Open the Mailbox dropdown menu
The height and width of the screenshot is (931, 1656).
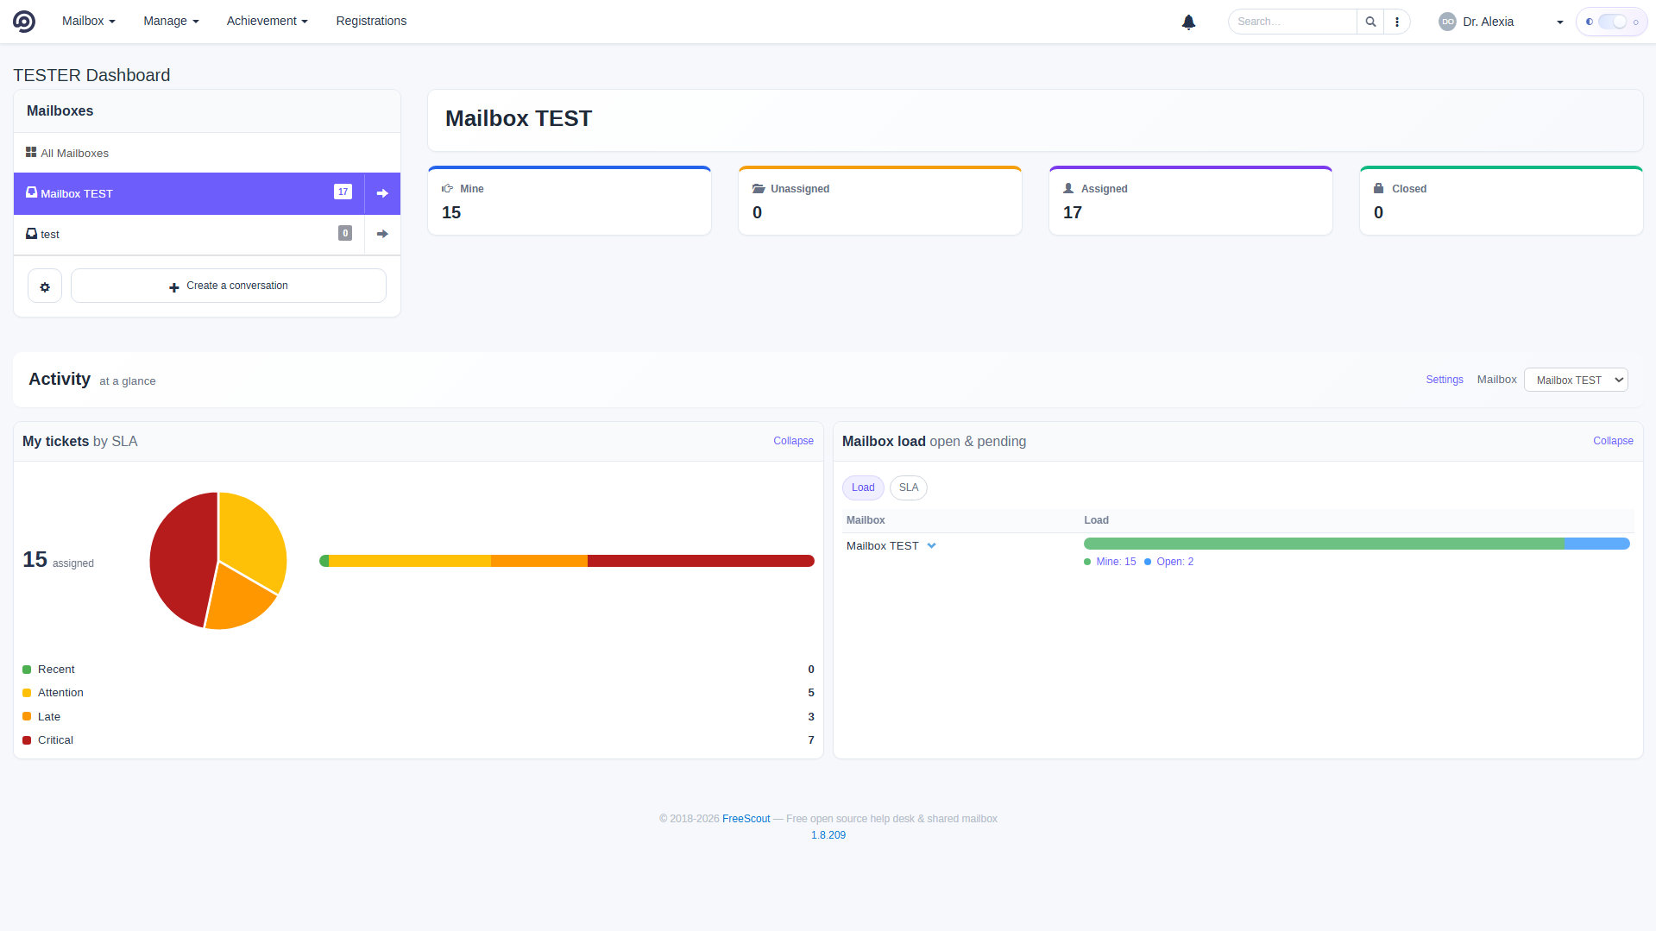pos(89,21)
